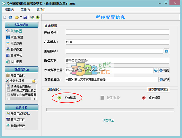Click the help icon beside 主程序名
The width and height of the screenshot is (182, 138).
[x=167, y=51]
